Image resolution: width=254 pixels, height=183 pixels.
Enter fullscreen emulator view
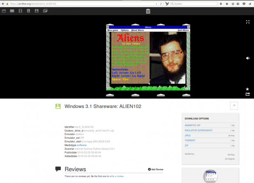[x=248, y=22]
